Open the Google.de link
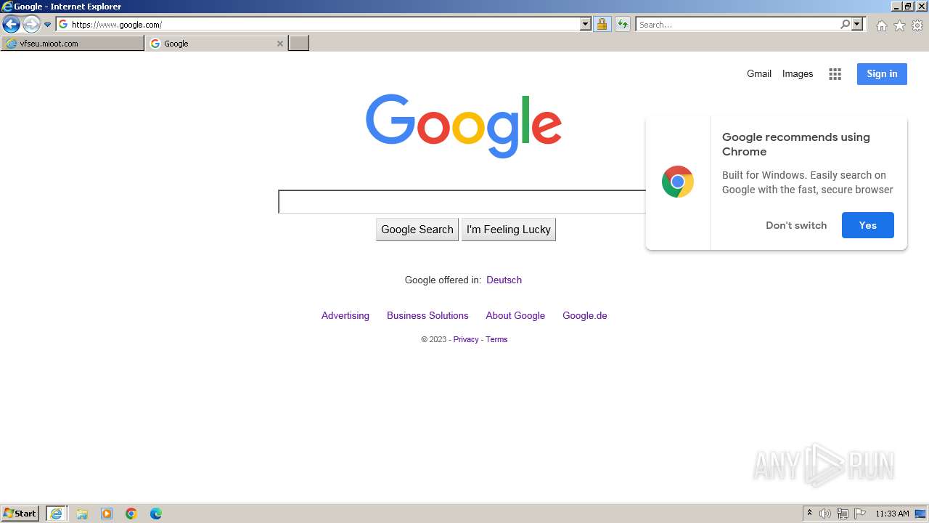 point(585,315)
